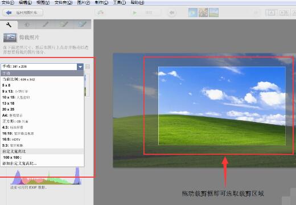This screenshot has height=205, width=296.
Task: Choose the 5 x 8 crop size
Action: click(42, 85)
